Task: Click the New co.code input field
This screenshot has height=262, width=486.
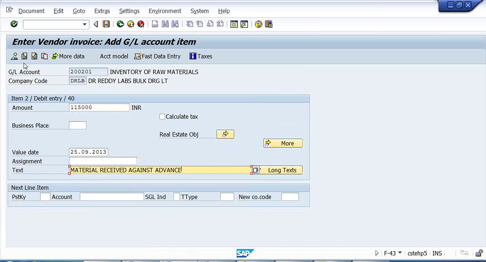Action: coord(290,197)
